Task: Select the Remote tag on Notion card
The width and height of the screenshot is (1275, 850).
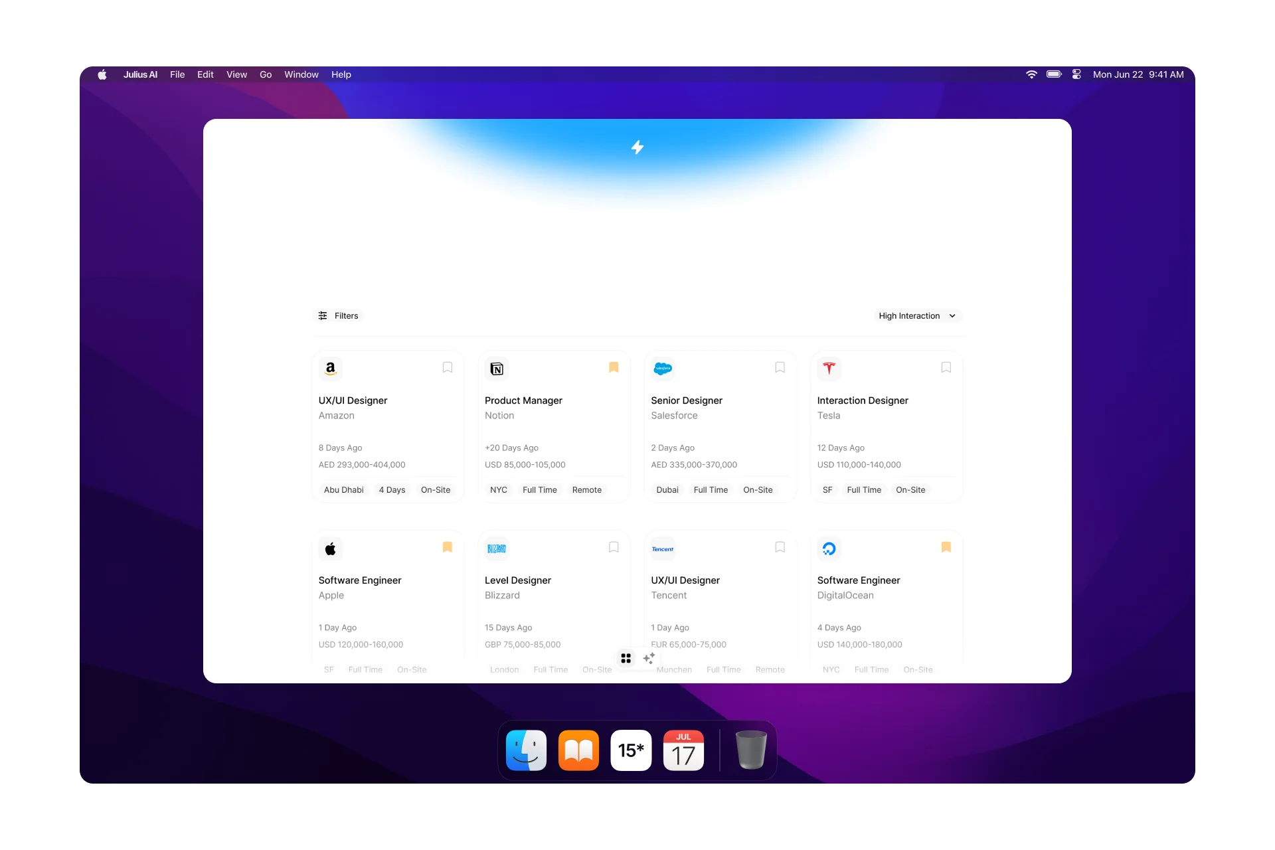Action: [587, 490]
